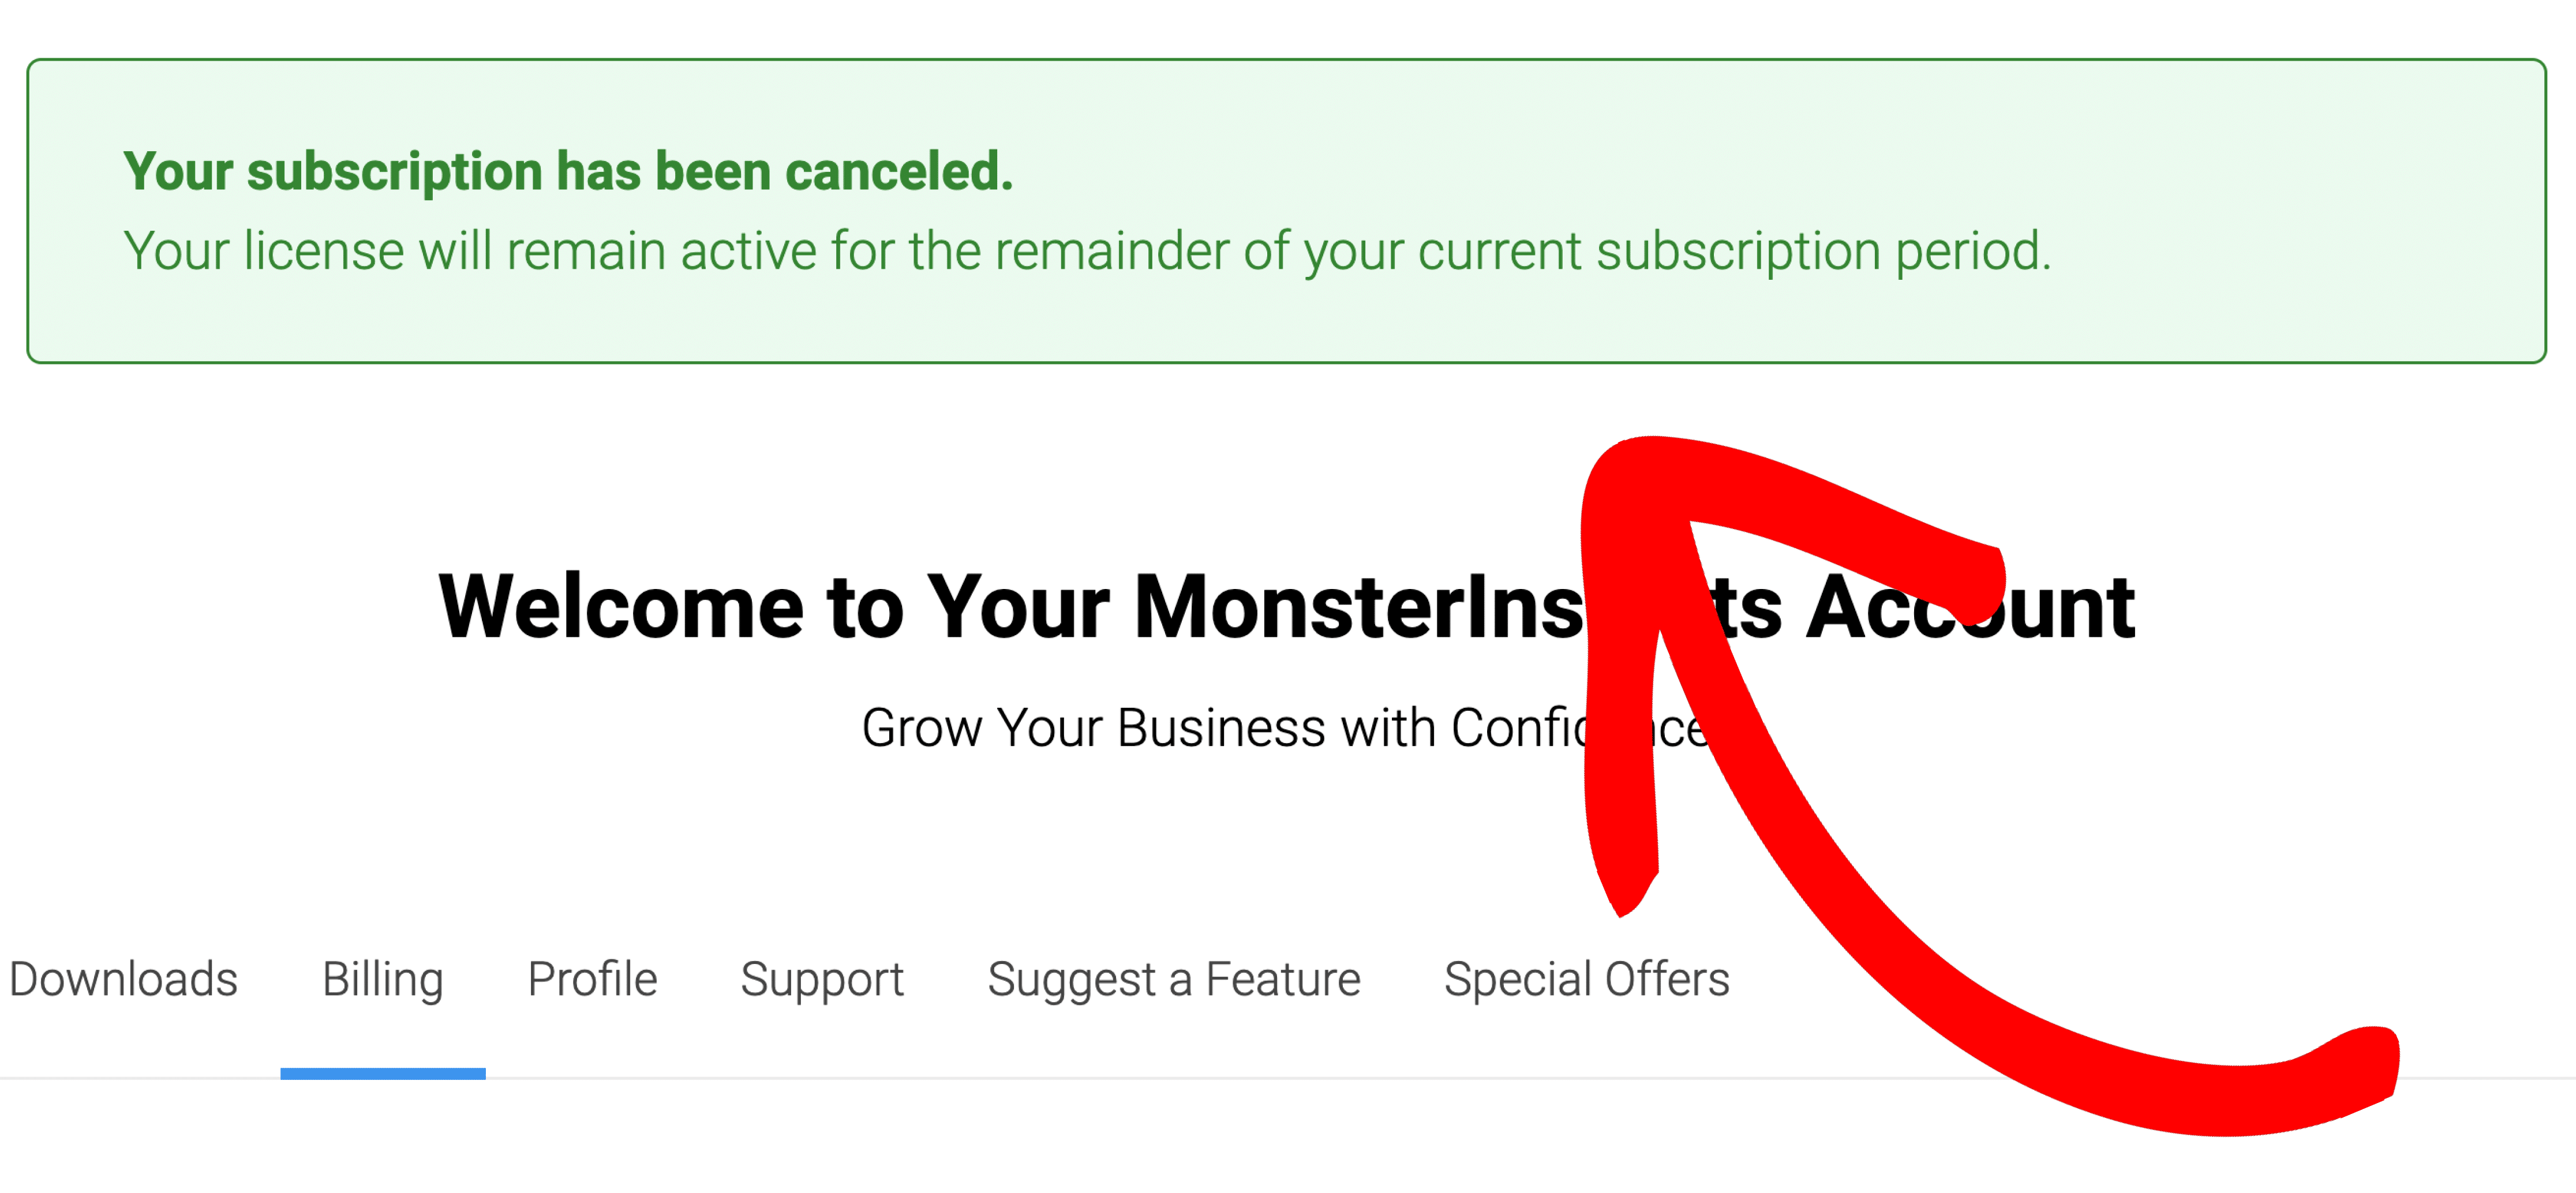Click the blue active indicator under Billing
This screenshot has height=1193, width=2576.
[382, 1073]
